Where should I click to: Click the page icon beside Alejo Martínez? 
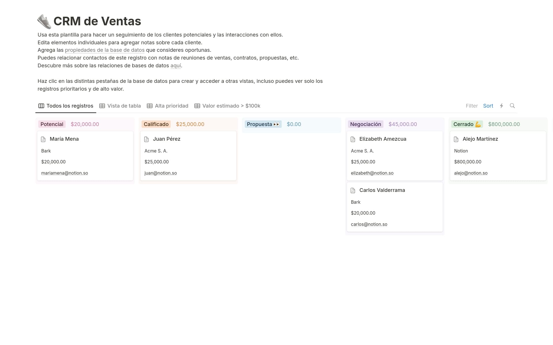456,139
